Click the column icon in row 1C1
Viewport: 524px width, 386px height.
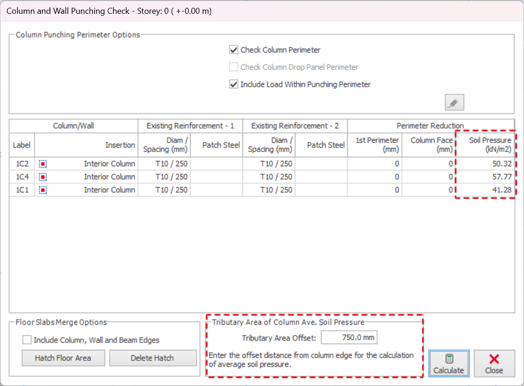pos(43,190)
